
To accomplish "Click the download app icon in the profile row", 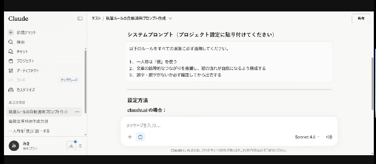I will click(x=71, y=145).
